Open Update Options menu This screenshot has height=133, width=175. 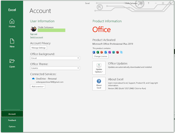(99, 68)
